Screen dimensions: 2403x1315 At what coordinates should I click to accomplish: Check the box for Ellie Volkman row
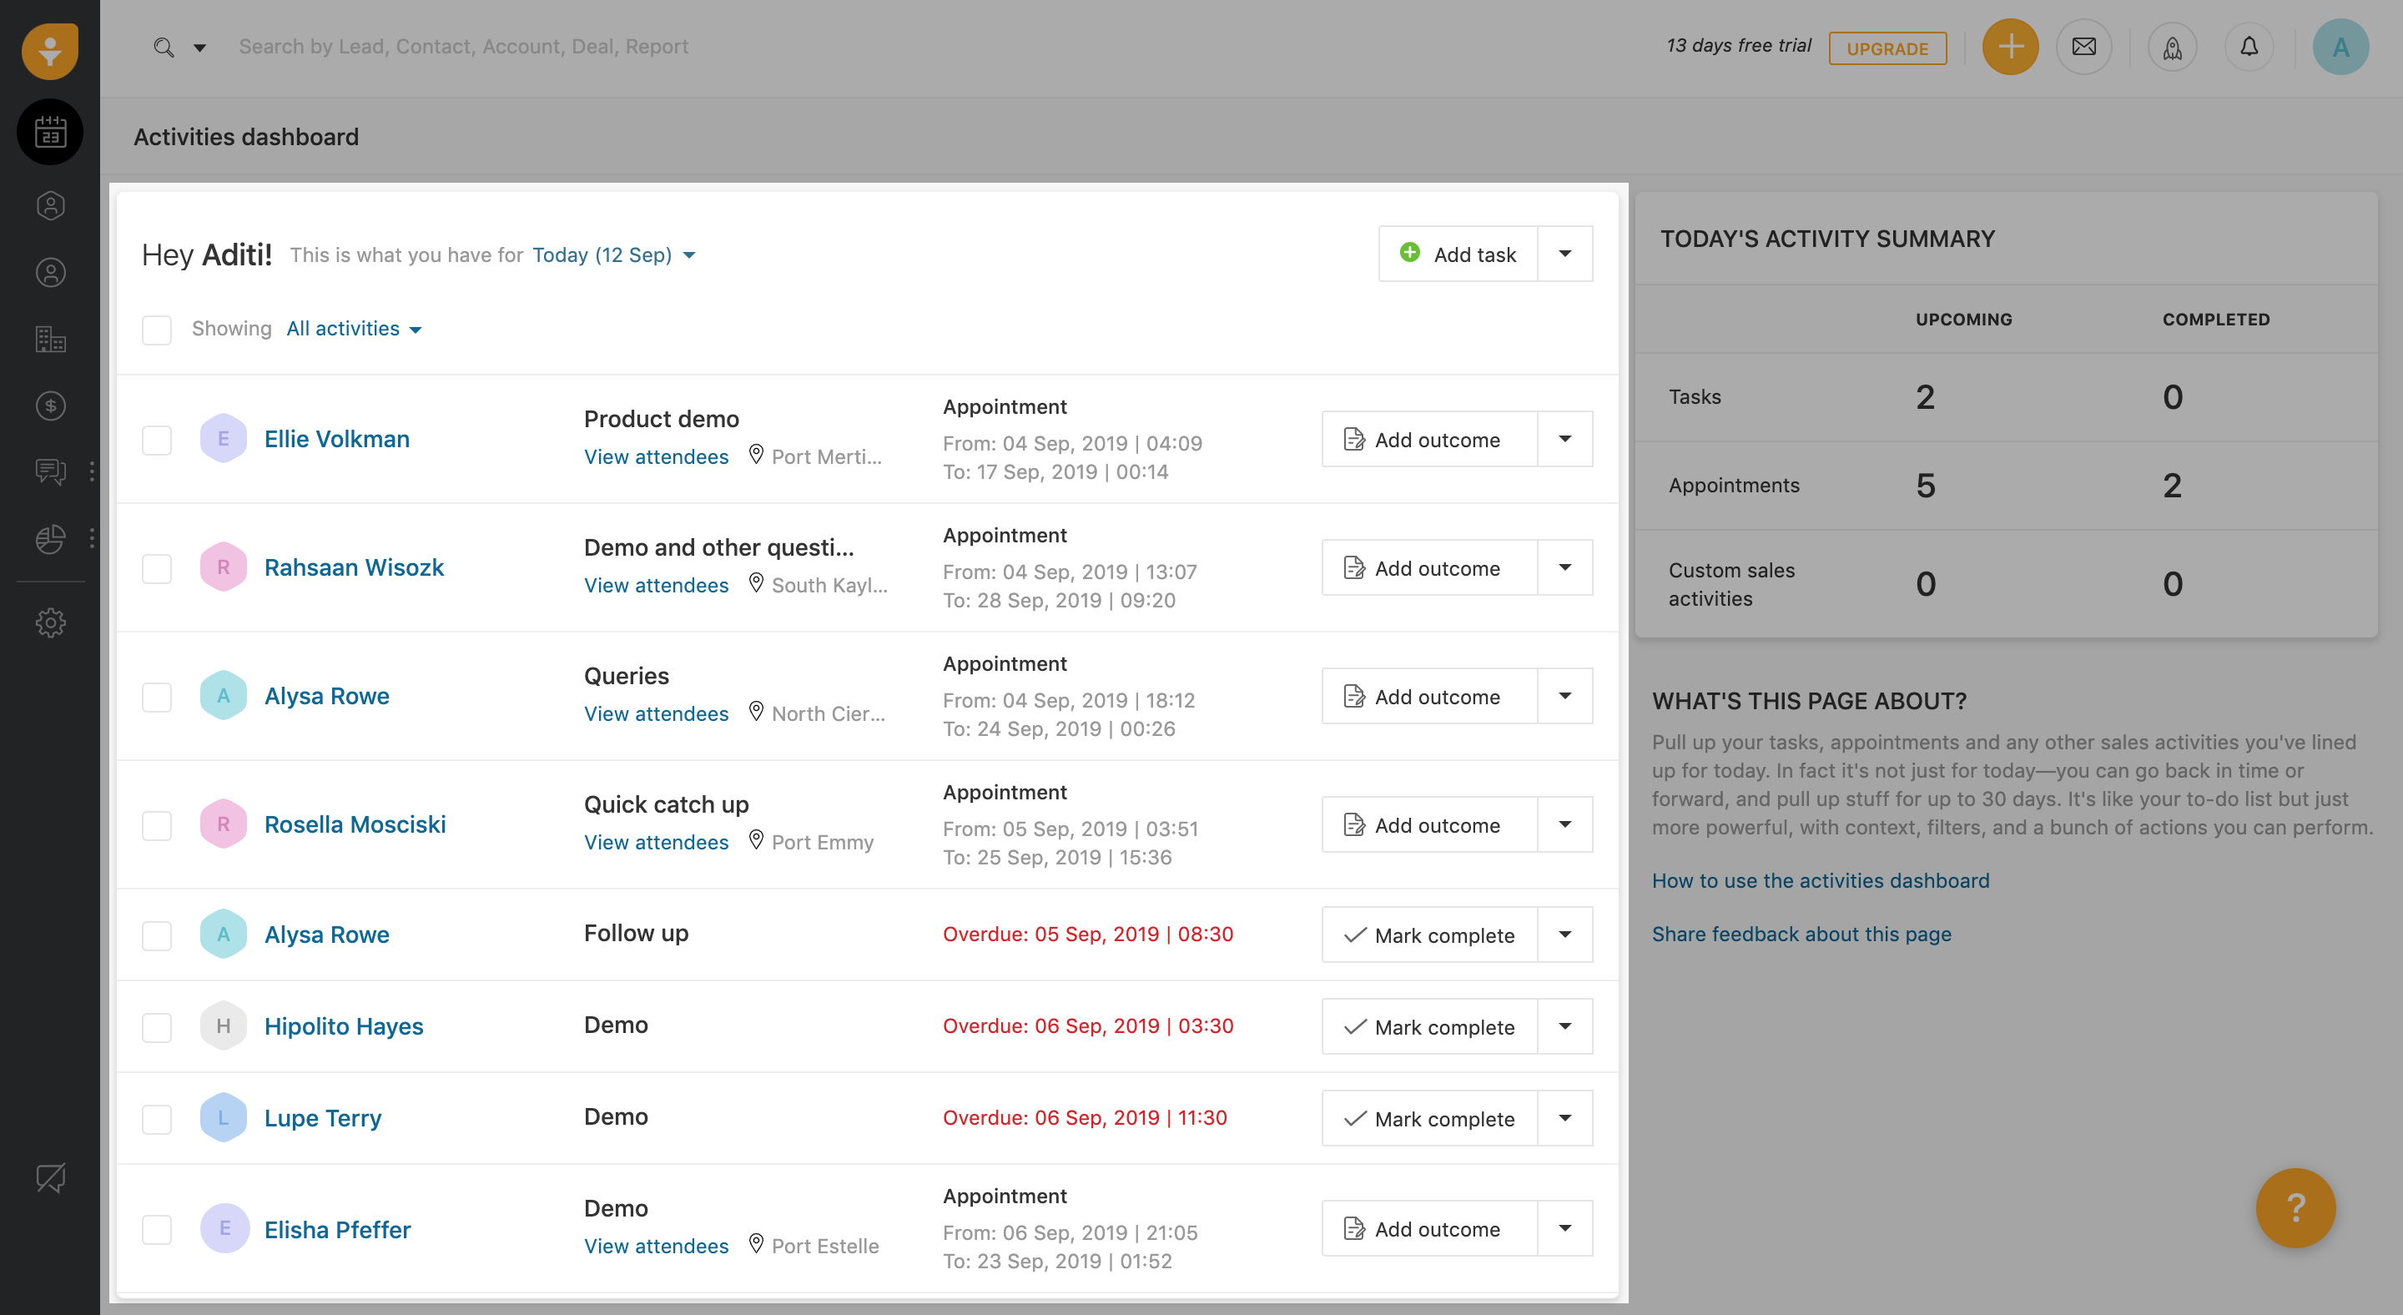tap(157, 439)
